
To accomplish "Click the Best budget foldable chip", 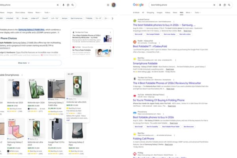I will tap(153, 34).
